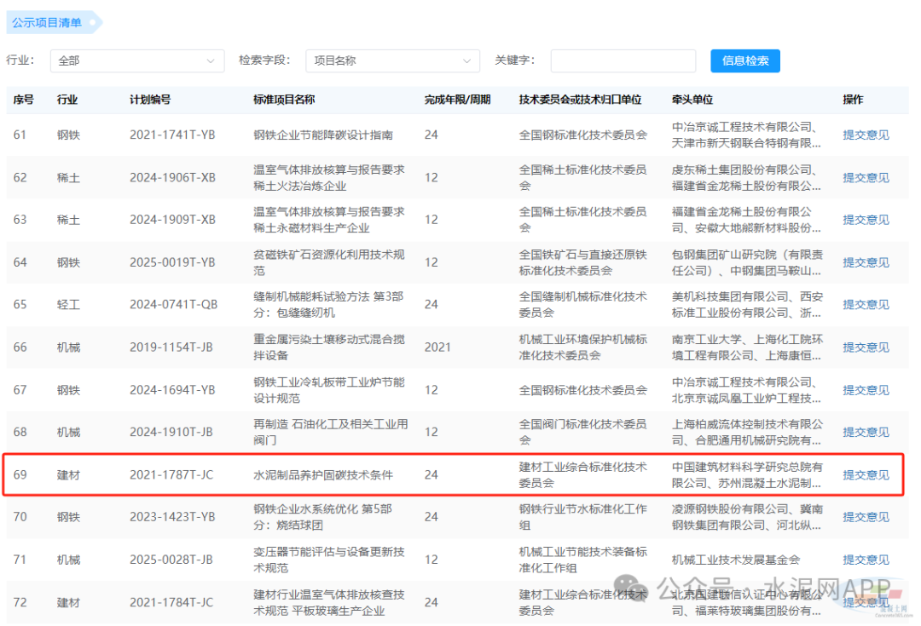Submit opinion for row 63

point(866,220)
